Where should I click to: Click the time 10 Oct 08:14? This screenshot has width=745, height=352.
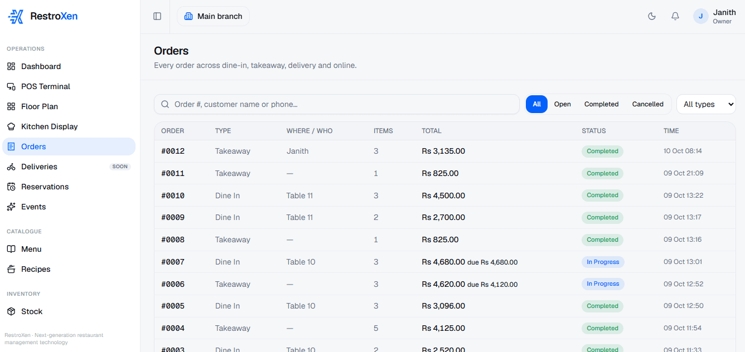click(683, 151)
